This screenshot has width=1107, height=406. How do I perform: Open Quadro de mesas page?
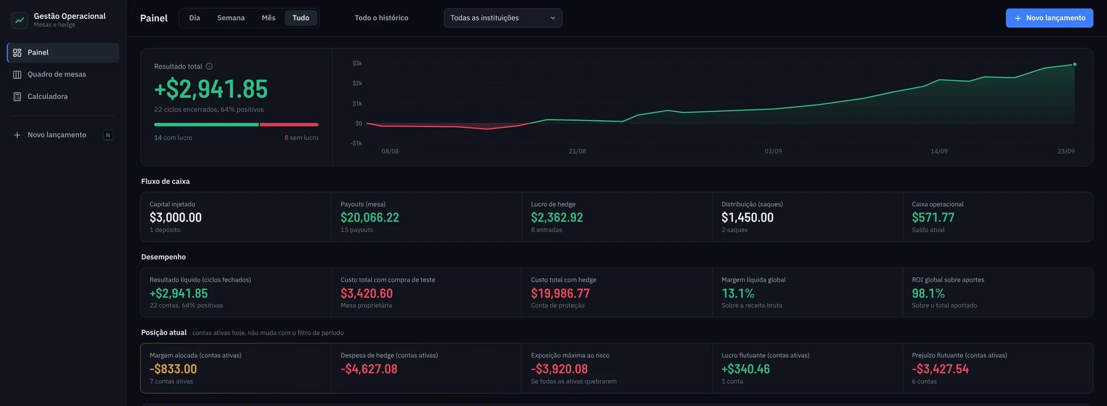(x=63, y=75)
